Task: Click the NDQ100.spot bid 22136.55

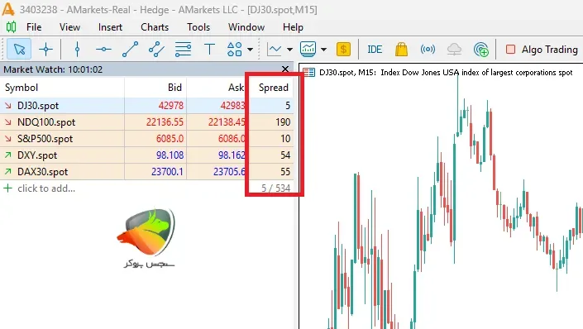Action: 165,122
